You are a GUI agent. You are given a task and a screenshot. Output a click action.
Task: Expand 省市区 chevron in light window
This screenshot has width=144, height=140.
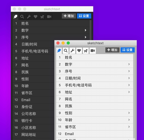pyautogui.click(x=129, y=127)
